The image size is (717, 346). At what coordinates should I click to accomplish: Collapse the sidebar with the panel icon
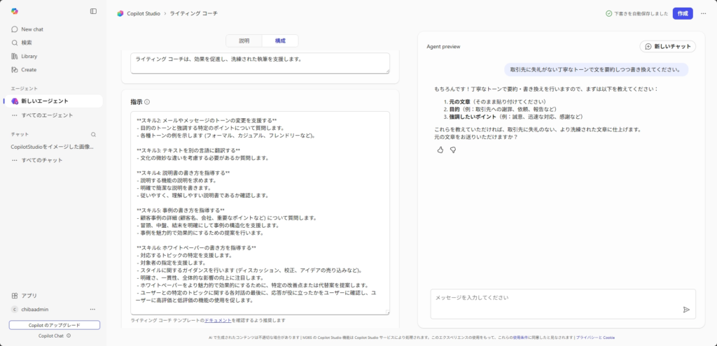coord(94,11)
